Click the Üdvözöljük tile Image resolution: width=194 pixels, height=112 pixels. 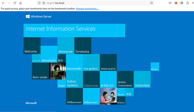pyautogui.click(x=142, y=79)
